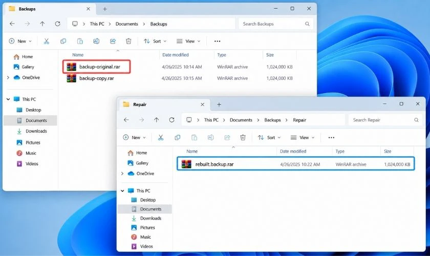Go back in the Repair window
430x256 pixels.
pos(126,120)
